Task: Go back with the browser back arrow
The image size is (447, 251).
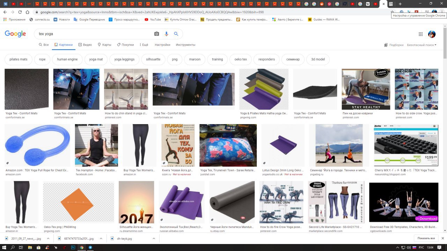Action: tap(5, 12)
